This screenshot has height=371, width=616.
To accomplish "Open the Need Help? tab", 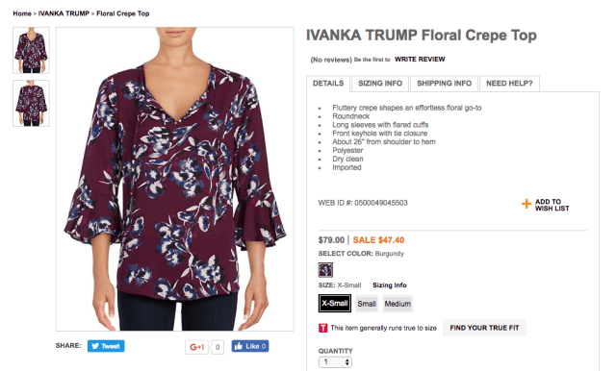I will 509,84.
